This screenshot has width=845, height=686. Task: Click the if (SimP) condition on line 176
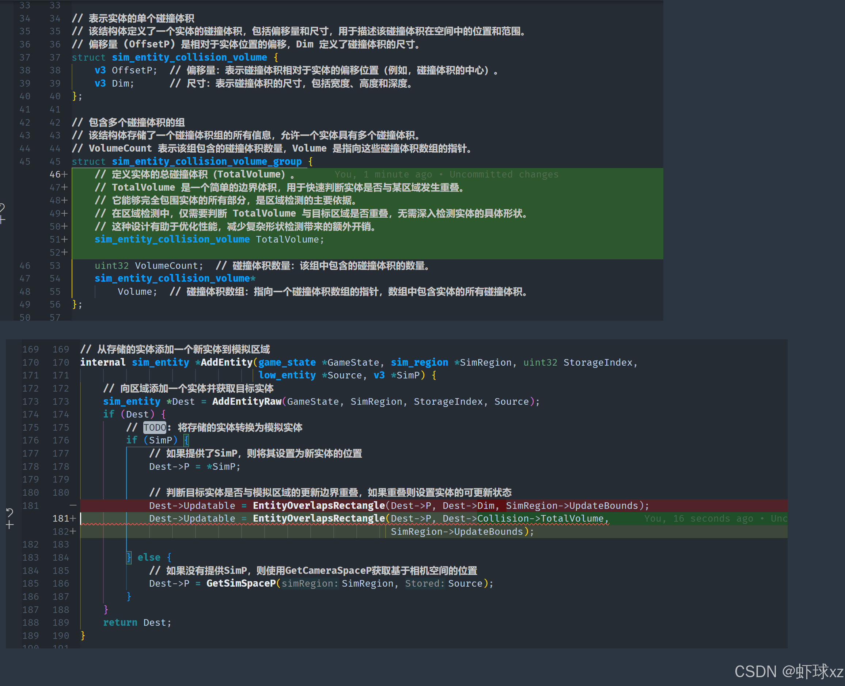coord(152,440)
